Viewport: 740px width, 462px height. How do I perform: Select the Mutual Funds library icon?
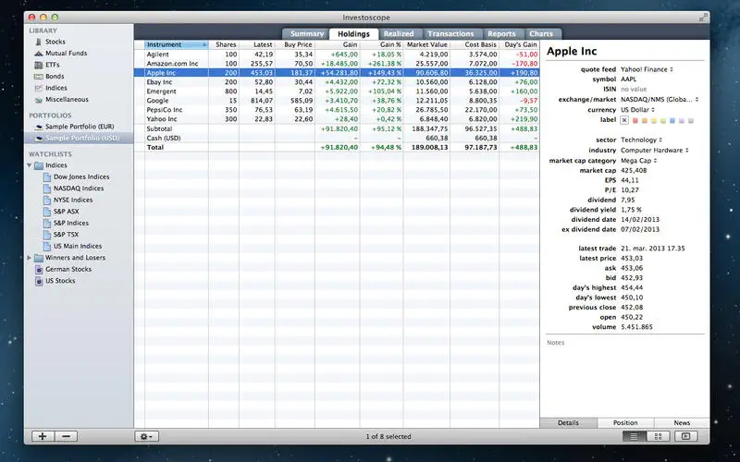39,54
